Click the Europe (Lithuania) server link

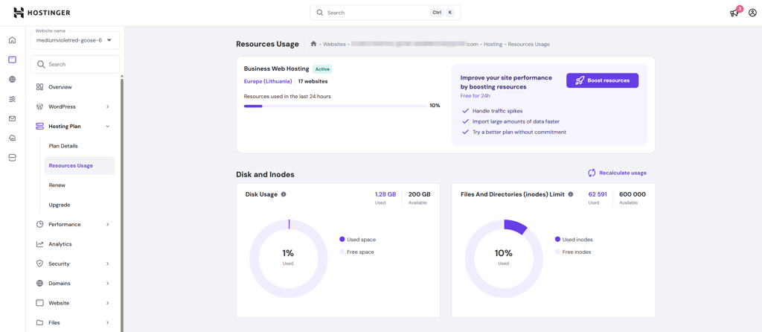[268, 81]
